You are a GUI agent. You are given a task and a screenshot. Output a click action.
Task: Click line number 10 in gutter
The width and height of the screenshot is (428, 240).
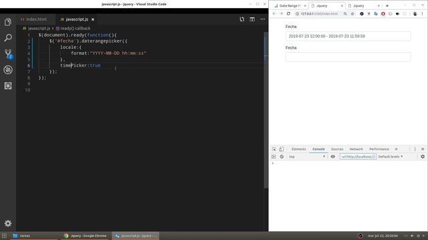point(27,90)
